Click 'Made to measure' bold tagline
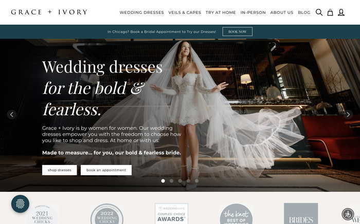The width and height of the screenshot is (360, 224). click(x=112, y=153)
